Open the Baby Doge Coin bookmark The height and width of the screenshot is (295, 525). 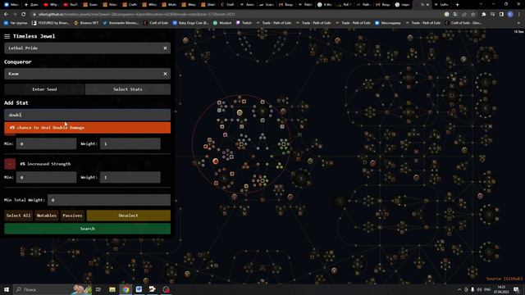pyautogui.click(x=190, y=23)
